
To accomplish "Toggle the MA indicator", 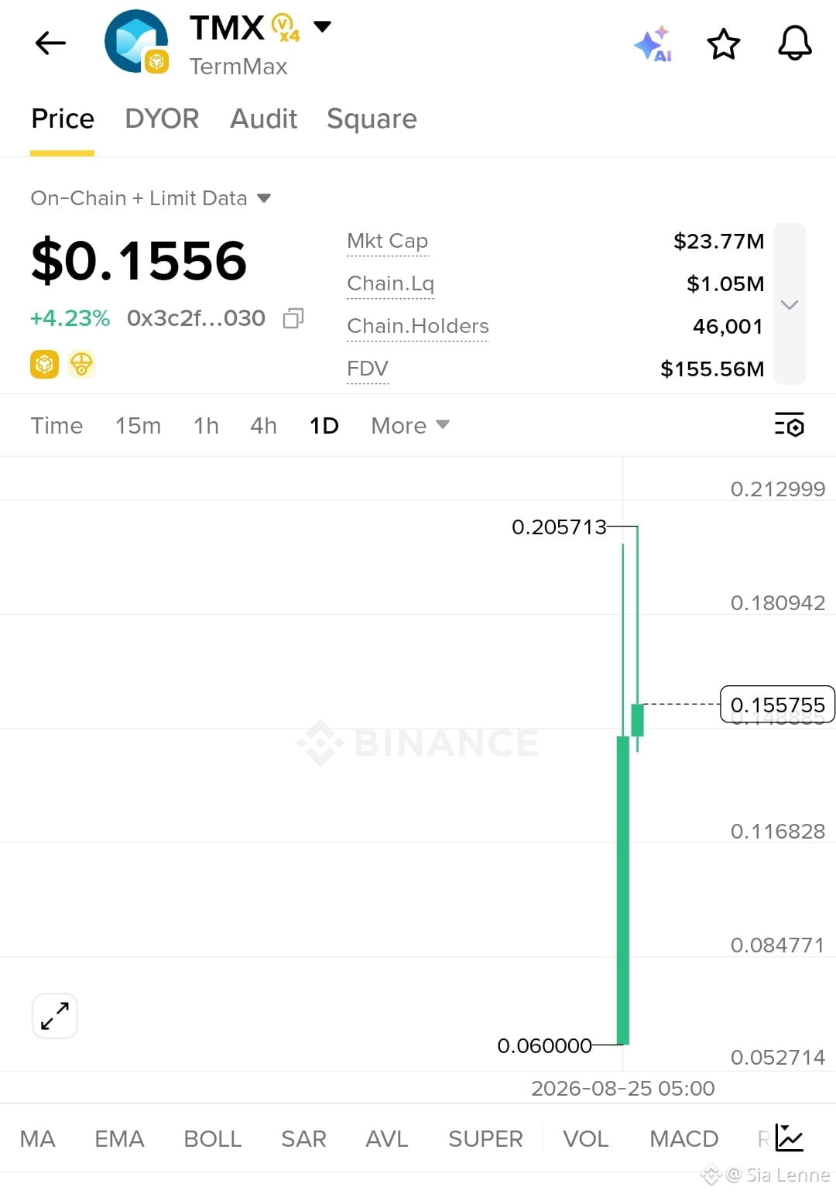I will (37, 1139).
